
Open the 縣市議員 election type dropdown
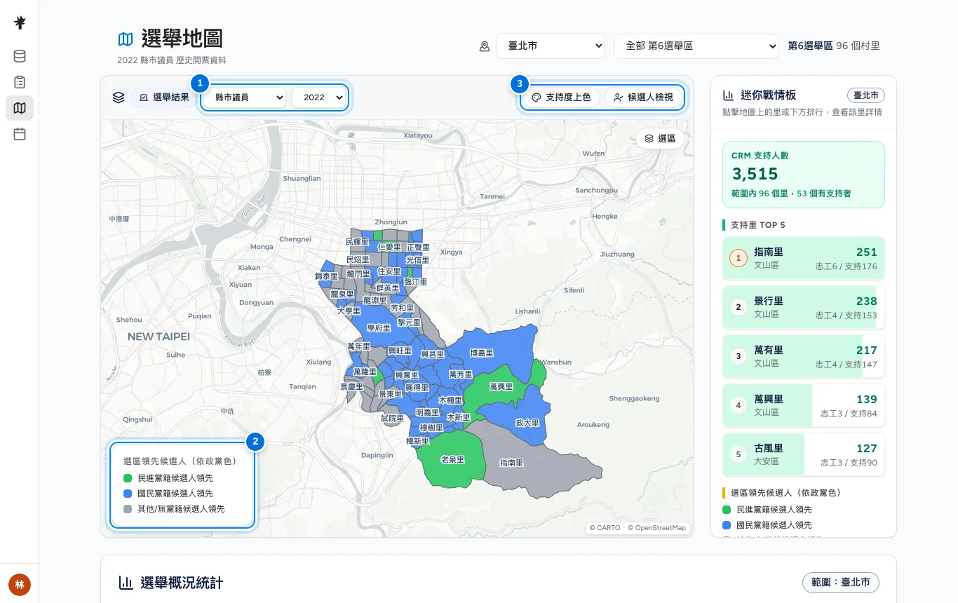pyautogui.click(x=245, y=97)
